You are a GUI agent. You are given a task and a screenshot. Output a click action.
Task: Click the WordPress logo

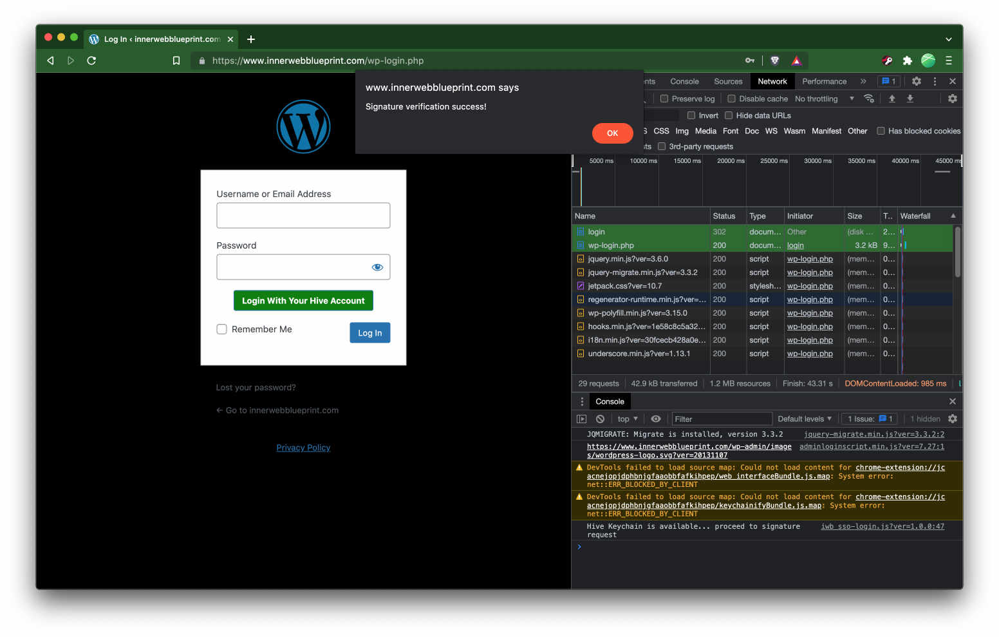pyautogui.click(x=303, y=126)
